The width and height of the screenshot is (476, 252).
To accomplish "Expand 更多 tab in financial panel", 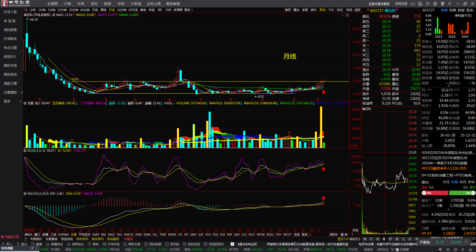I will [x=470, y=10].
